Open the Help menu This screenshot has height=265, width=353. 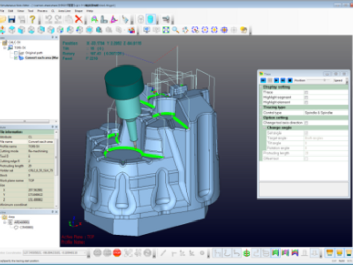(90, 11)
